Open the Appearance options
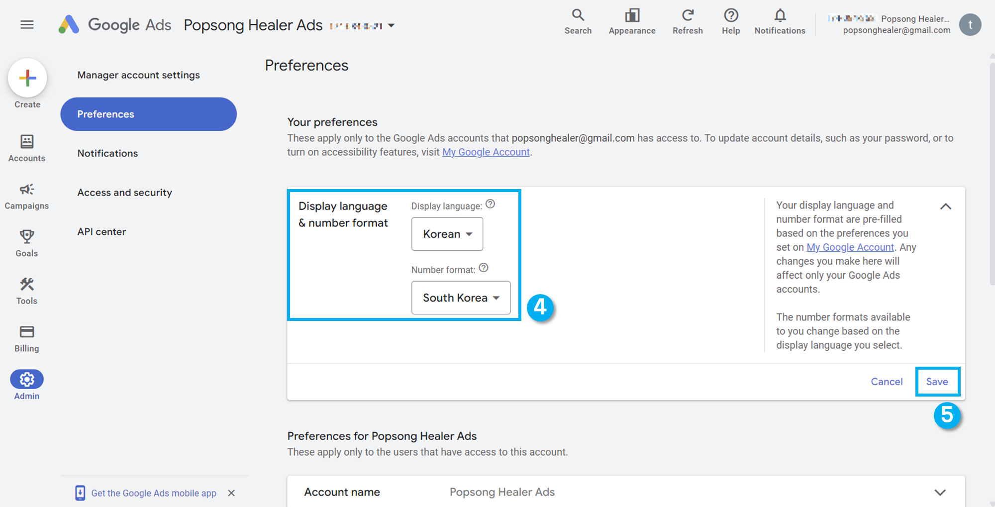995x507 pixels. [632, 22]
